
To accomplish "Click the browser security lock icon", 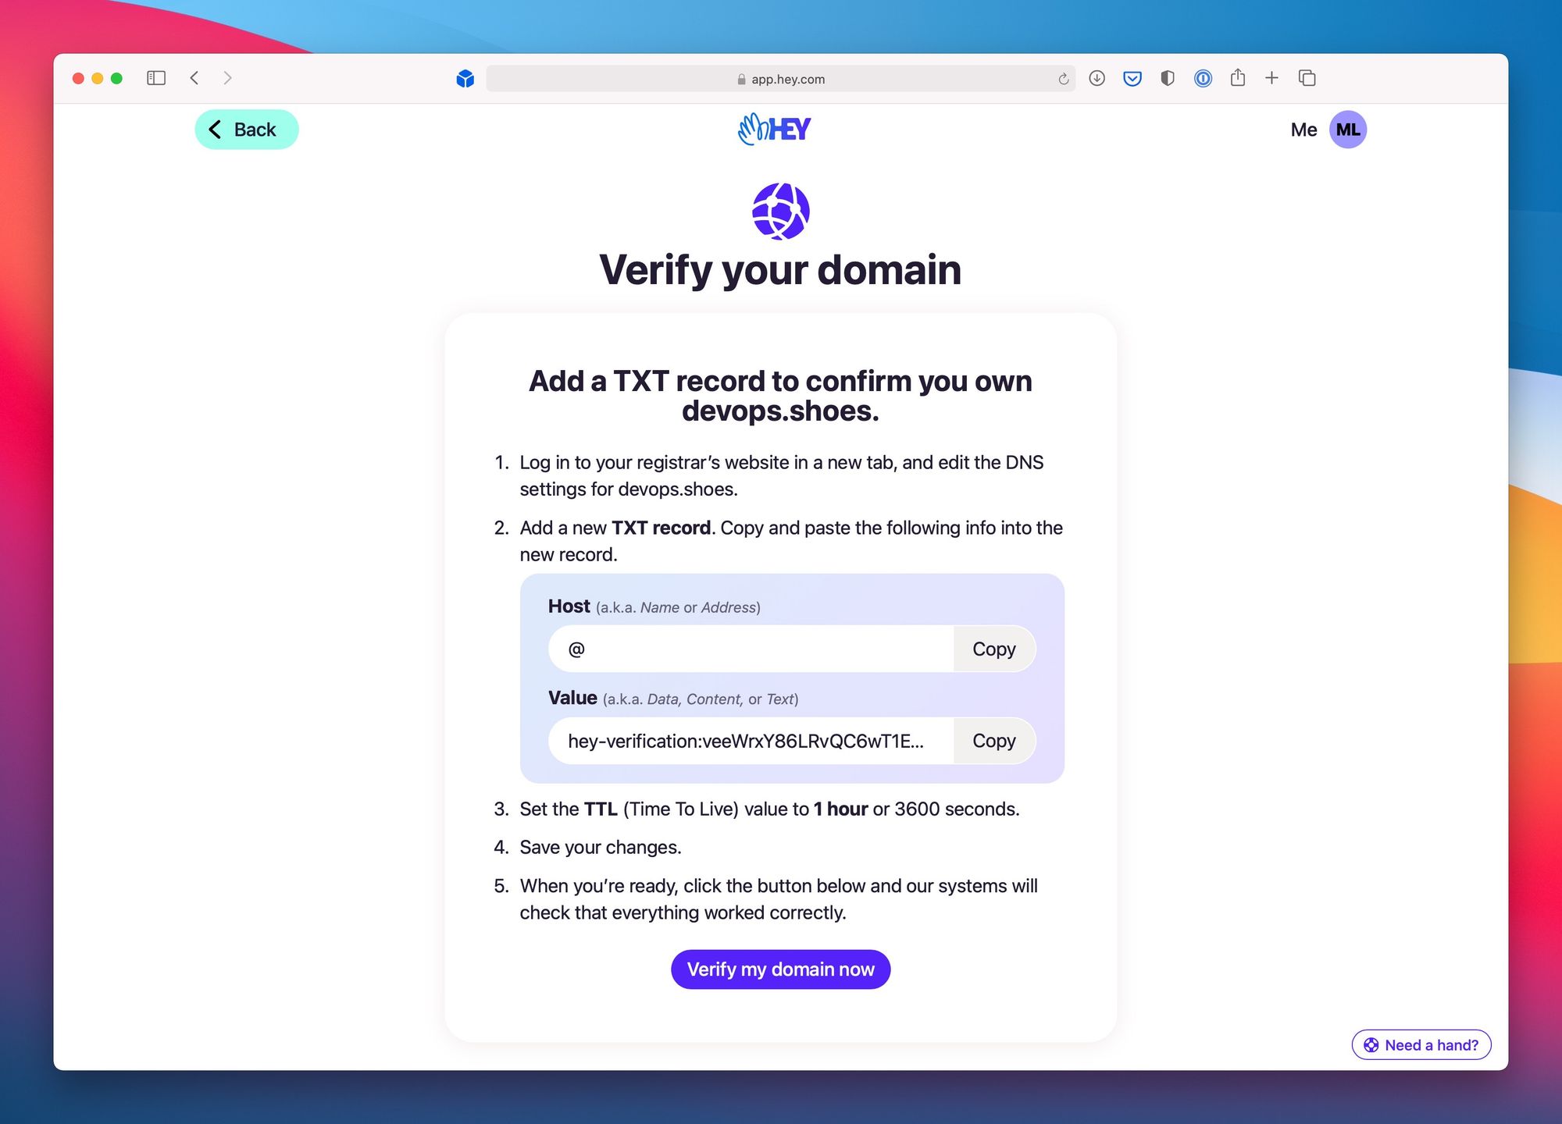I will coord(741,77).
